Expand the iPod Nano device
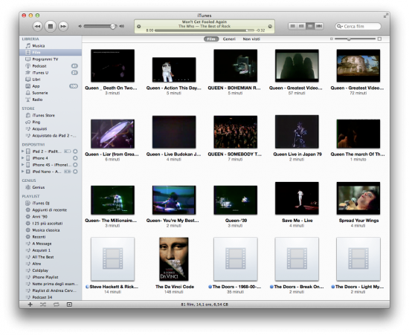 [23, 172]
